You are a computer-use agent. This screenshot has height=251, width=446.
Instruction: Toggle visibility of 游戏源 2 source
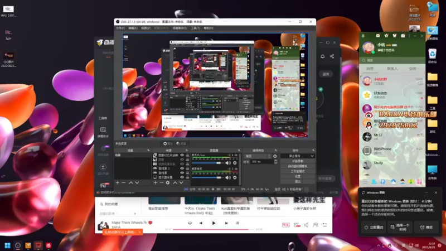pos(182,168)
